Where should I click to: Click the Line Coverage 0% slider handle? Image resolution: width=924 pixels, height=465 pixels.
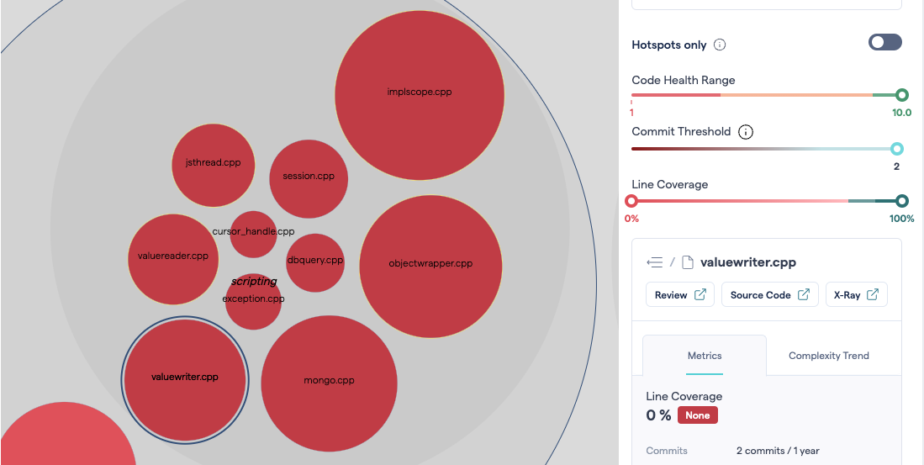pos(631,201)
